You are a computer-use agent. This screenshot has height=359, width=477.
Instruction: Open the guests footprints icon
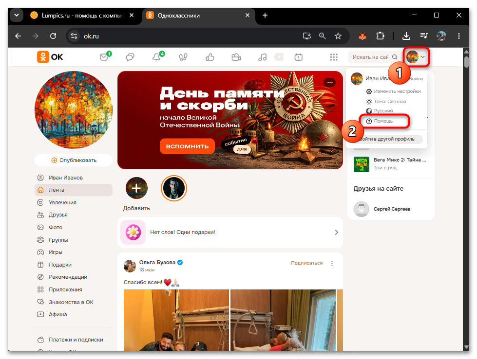click(183, 57)
